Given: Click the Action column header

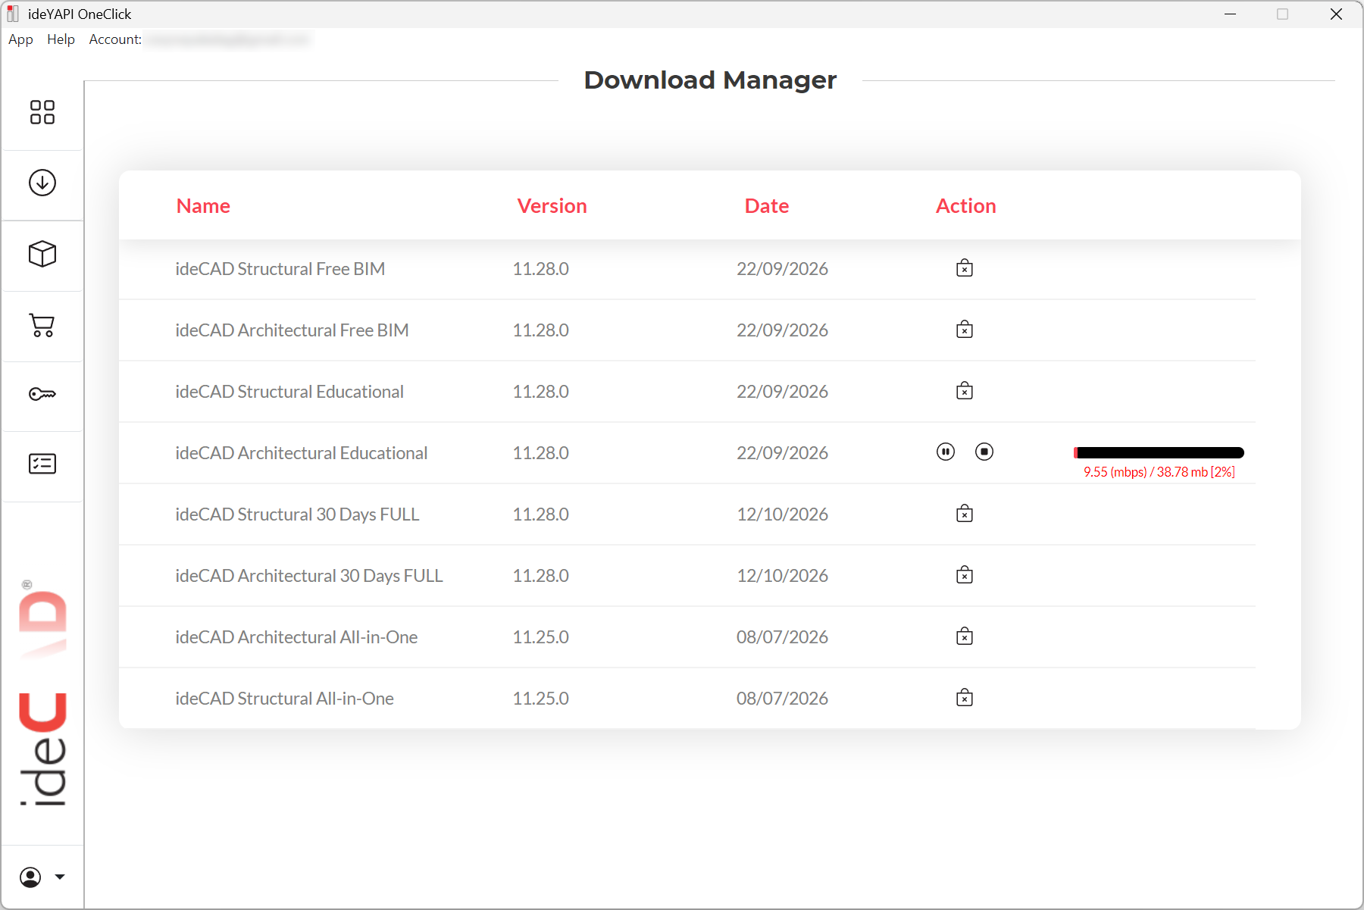Looking at the screenshot, I should click(965, 206).
